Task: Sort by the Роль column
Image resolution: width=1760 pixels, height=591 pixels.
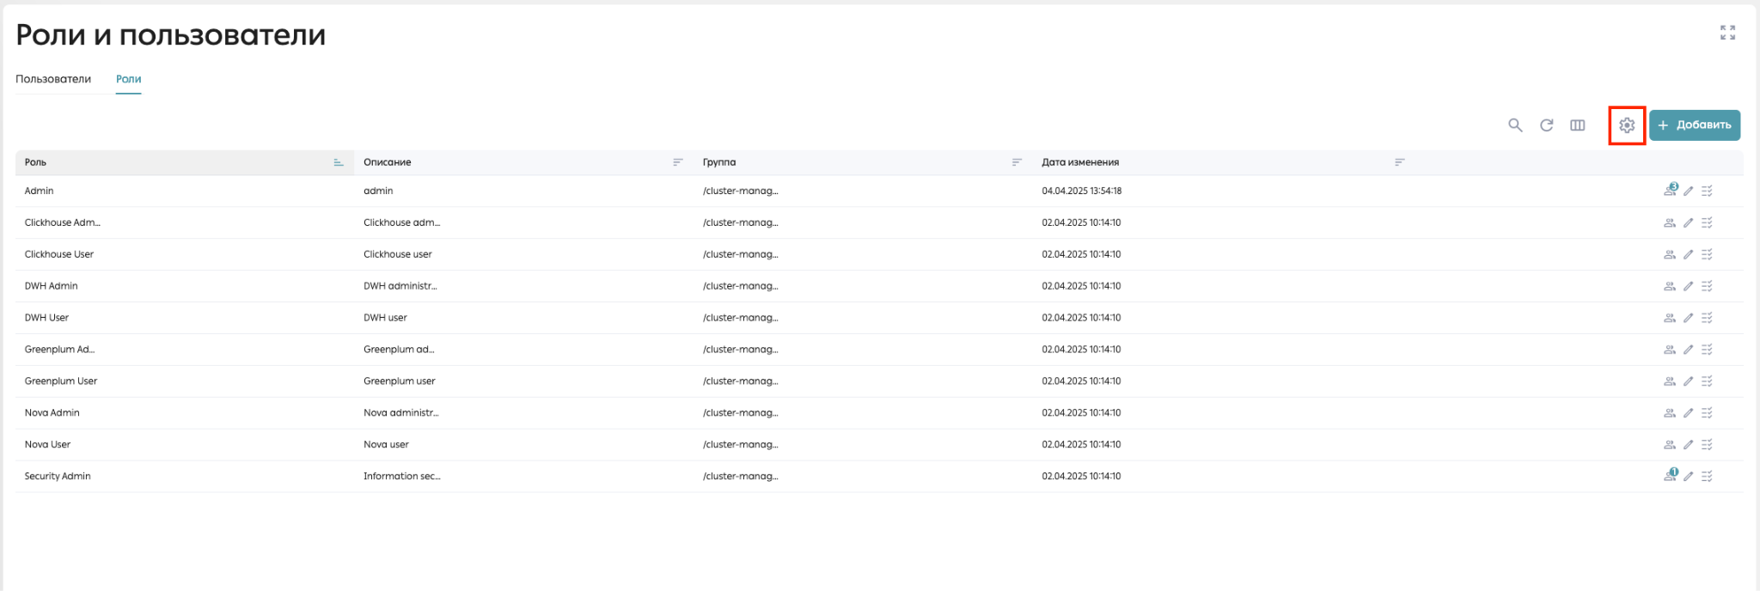Action: click(x=339, y=162)
